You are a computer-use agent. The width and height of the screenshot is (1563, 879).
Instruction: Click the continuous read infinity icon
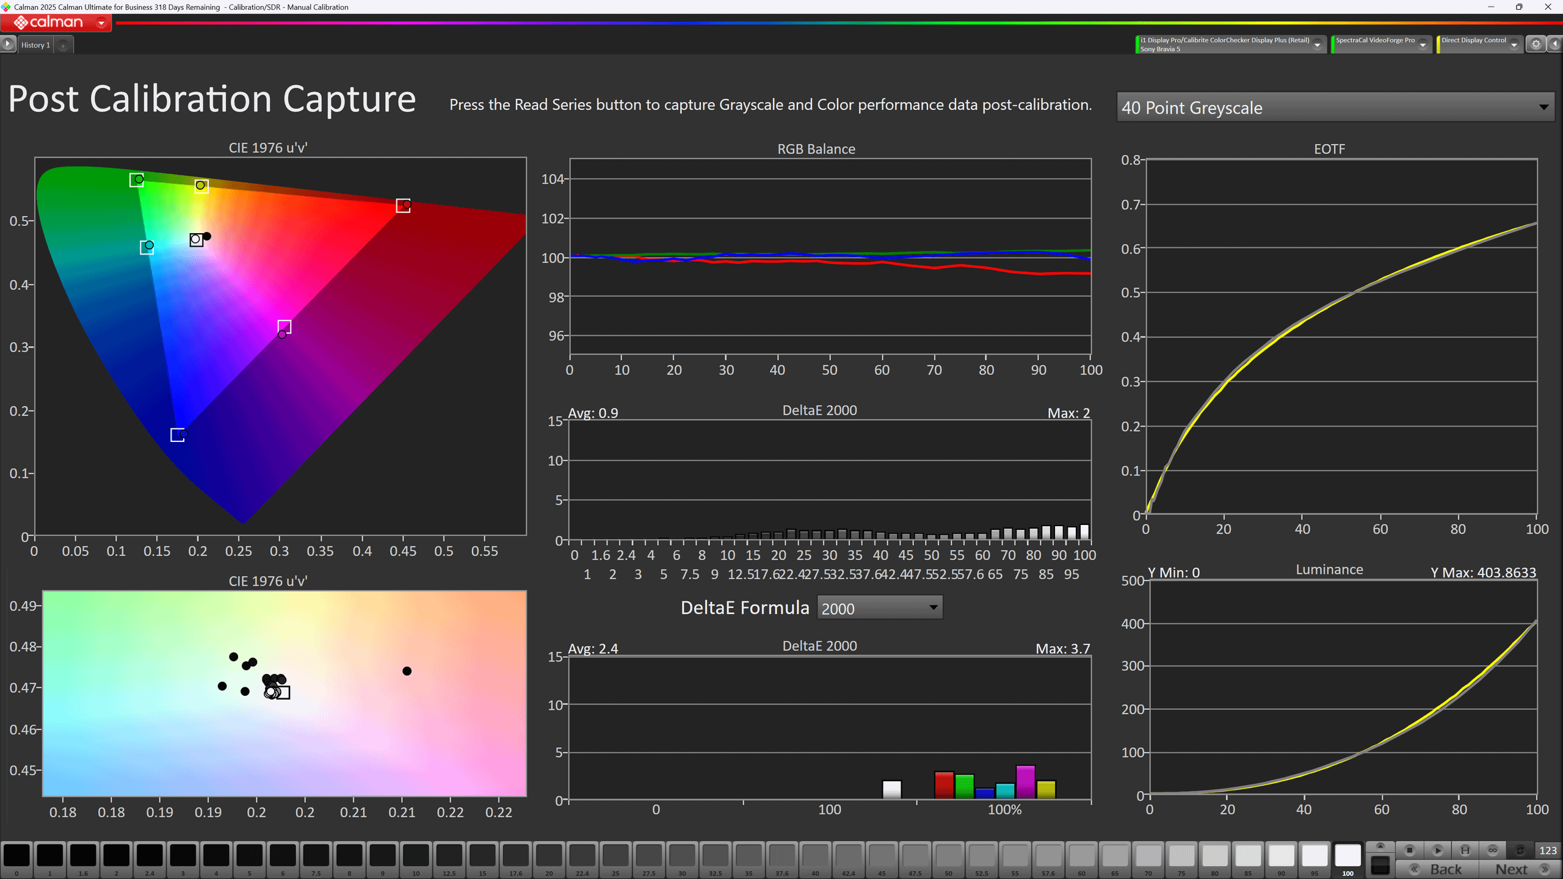(x=1492, y=850)
